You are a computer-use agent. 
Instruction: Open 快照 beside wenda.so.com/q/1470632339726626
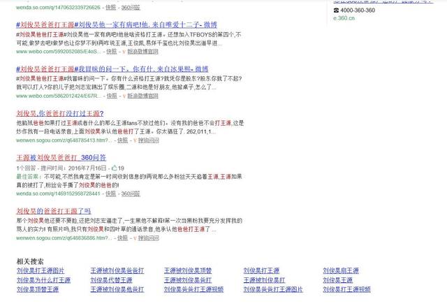pyautogui.click(x=111, y=8)
